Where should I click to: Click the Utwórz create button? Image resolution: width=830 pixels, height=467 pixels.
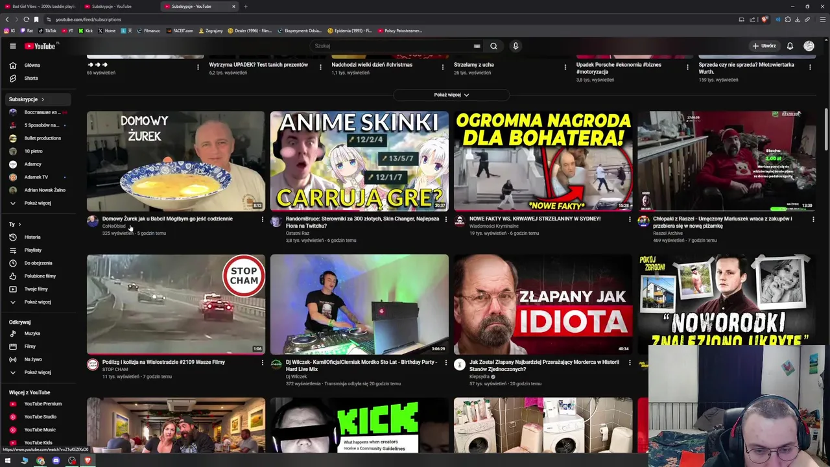[x=764, y=46]
